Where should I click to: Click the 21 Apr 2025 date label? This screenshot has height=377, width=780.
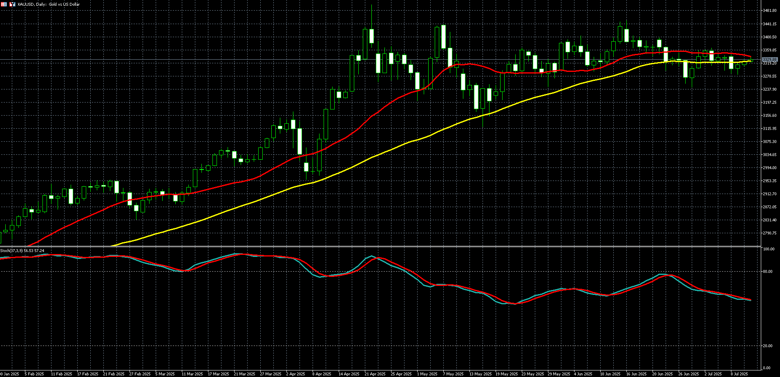tap(375, 374)
